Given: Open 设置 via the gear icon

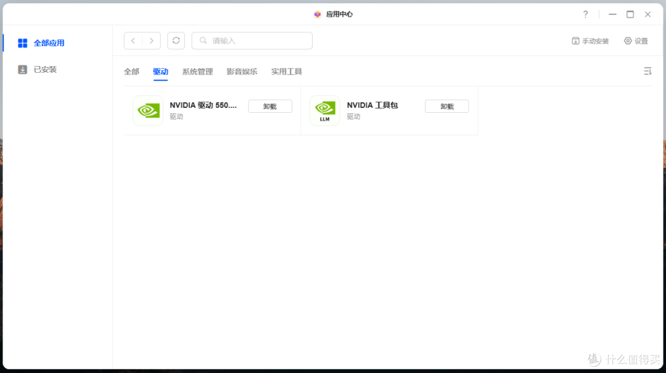Looking at the screenshot, I should pyautogui.click(x=636, y=40).
